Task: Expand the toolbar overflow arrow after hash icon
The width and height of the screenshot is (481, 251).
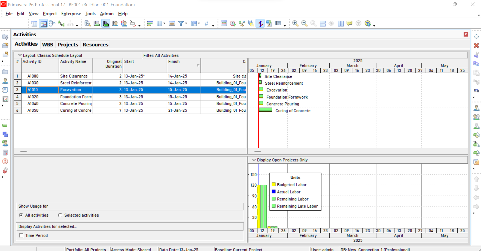Action: click(x=213, y=25)
